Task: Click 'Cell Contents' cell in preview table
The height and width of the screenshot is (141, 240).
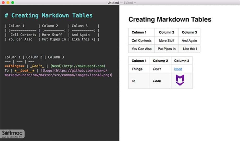Action: [142, 40]
